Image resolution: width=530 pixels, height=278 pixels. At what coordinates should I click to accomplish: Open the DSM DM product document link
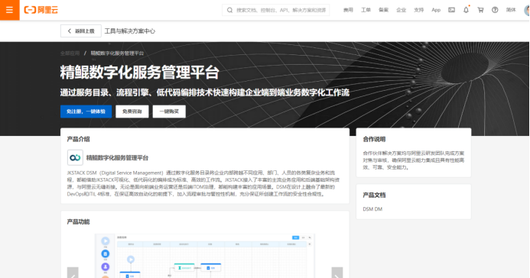tap(372, 209)
